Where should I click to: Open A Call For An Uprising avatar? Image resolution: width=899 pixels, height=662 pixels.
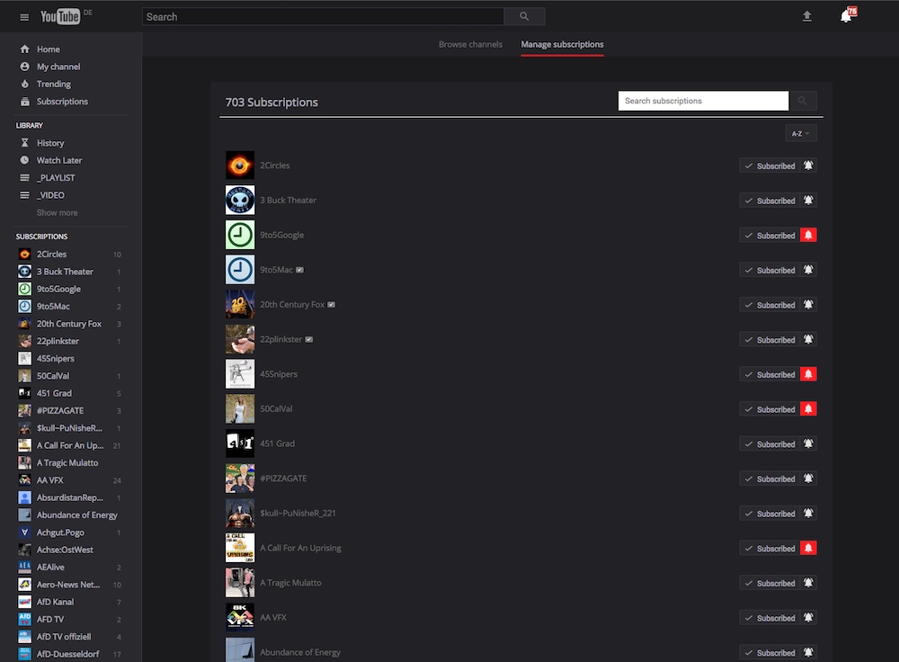pyautogui.click(x=240, y=548)
